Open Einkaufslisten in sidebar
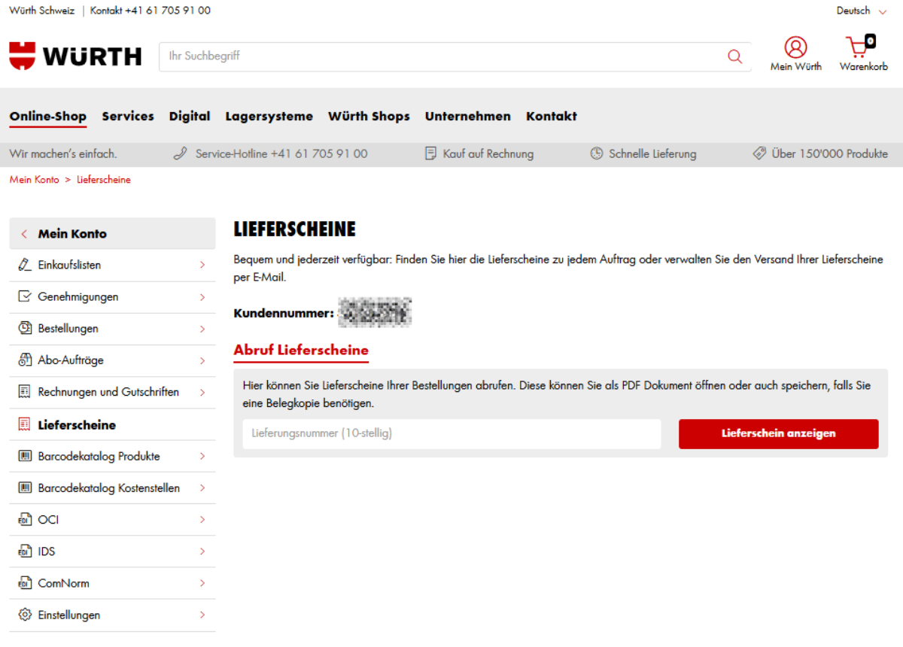Image resolution: width=903 pixels, height=647 pixels. click(x=112, y=265)
